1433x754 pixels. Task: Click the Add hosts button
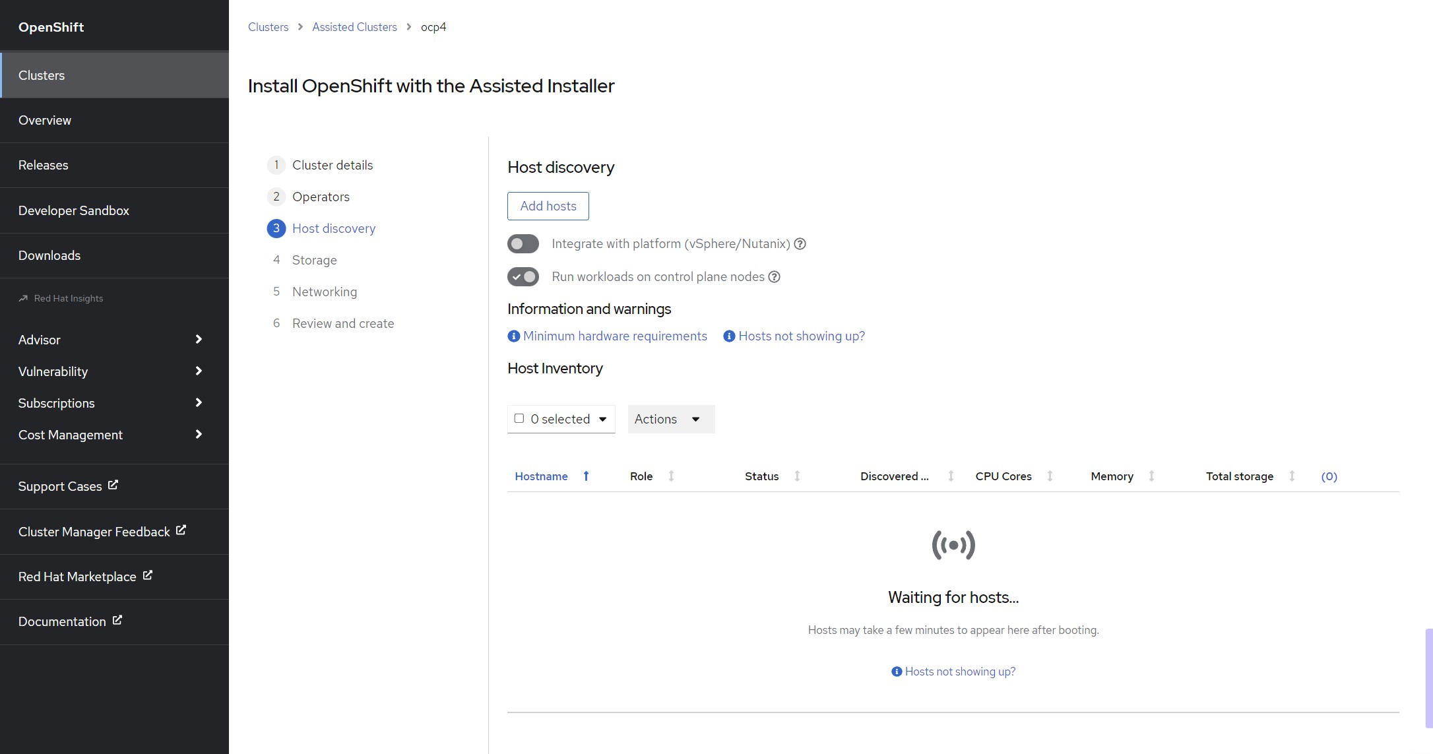tap(548, 206)
